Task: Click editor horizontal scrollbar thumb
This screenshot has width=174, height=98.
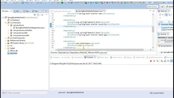Action: 101,50
